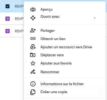Click the purple form icon in second RSVP row
The width and height of the screenshot is (107, 100).
tap(7, 19)
